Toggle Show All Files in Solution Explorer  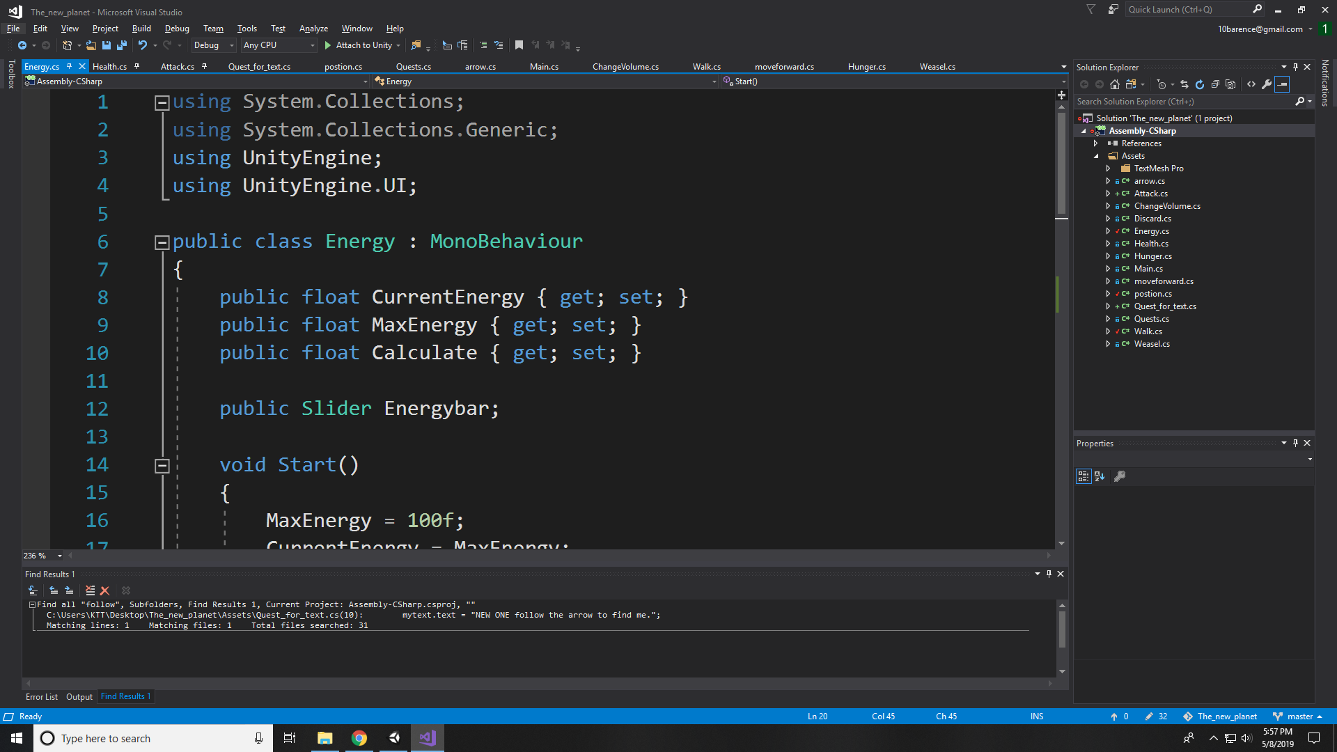1230,84
